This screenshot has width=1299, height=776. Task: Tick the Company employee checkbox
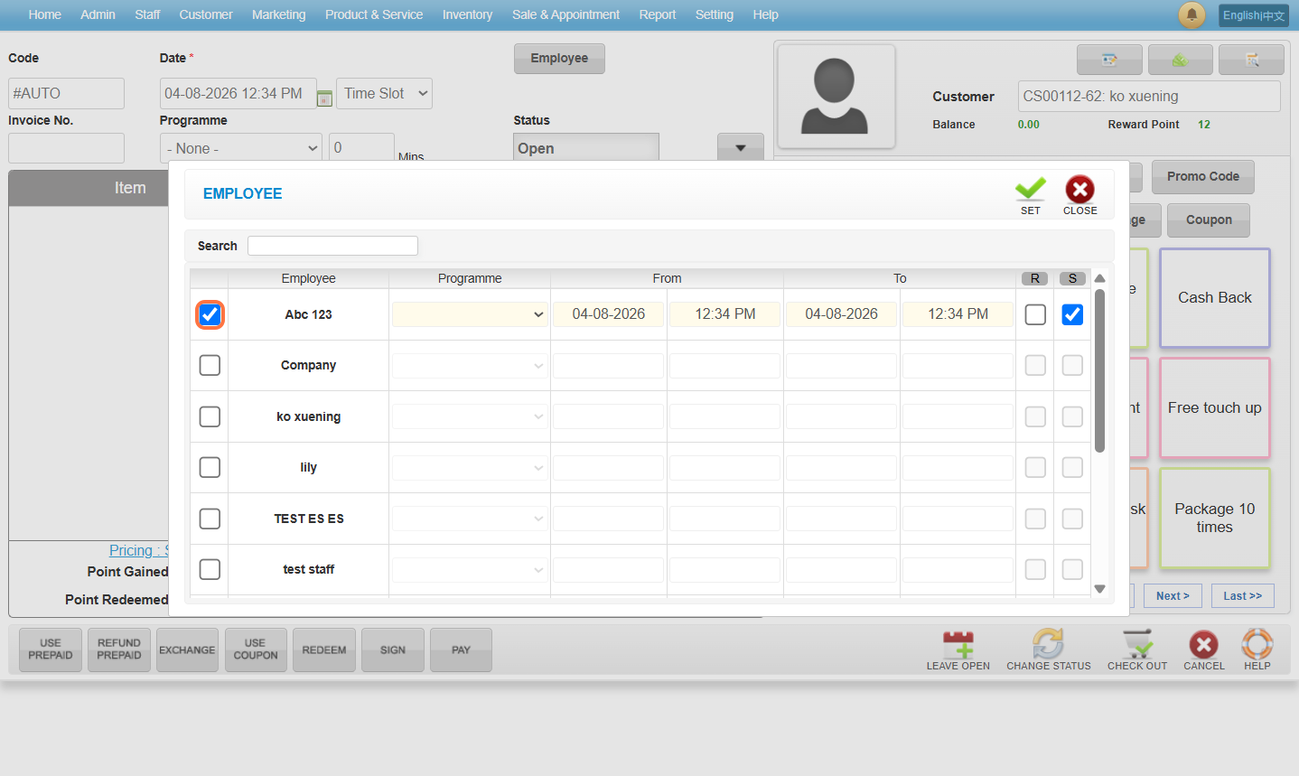pyautogui.click(x=210, y=365)
